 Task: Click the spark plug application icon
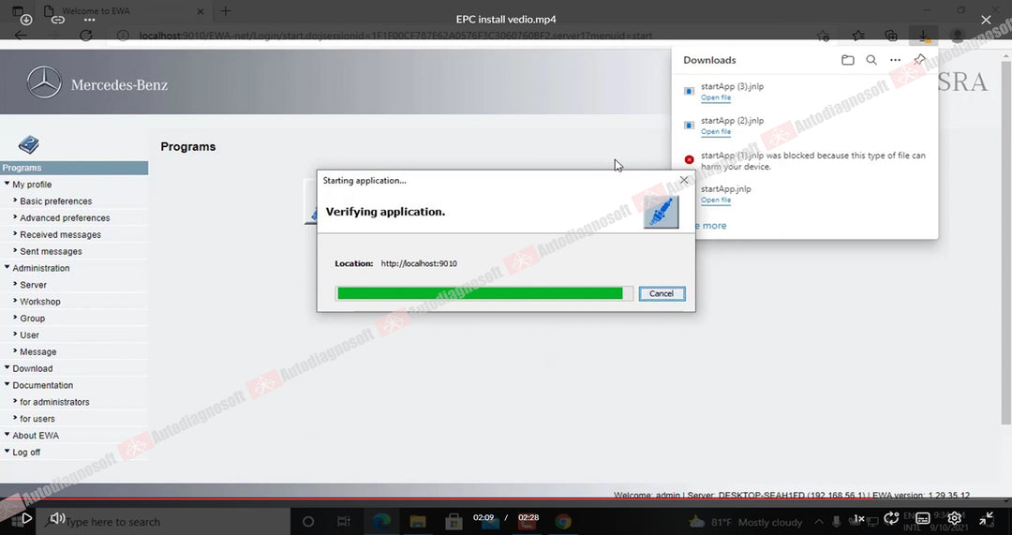(x=662, y=213)
